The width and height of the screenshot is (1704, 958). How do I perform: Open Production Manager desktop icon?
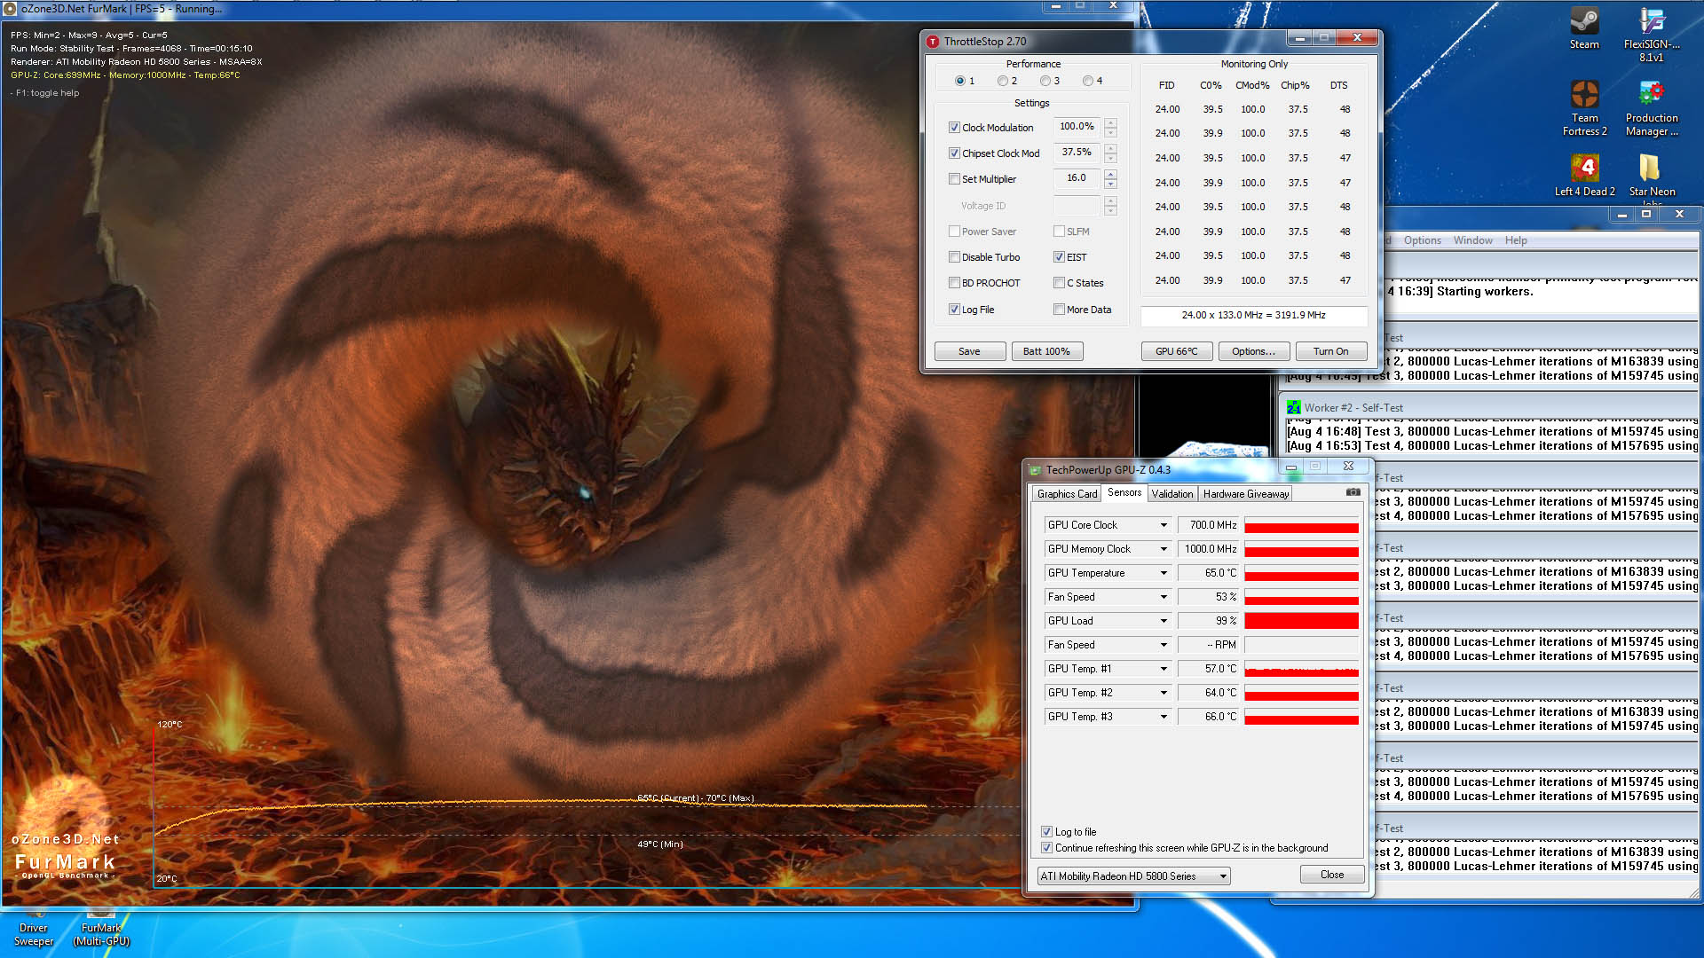tap(1651, 108)
